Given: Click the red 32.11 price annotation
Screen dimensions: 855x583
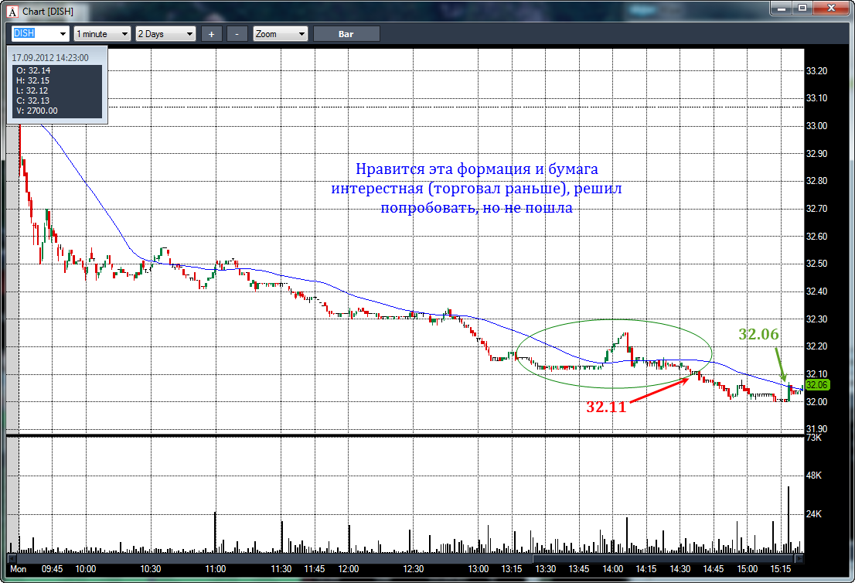Looking at the screenshot, I should (x=605, y=407).
